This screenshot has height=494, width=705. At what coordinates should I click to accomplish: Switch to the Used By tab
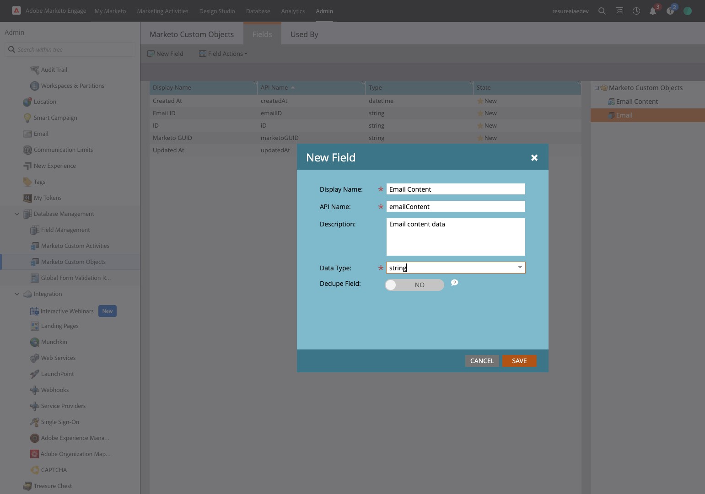304,34
